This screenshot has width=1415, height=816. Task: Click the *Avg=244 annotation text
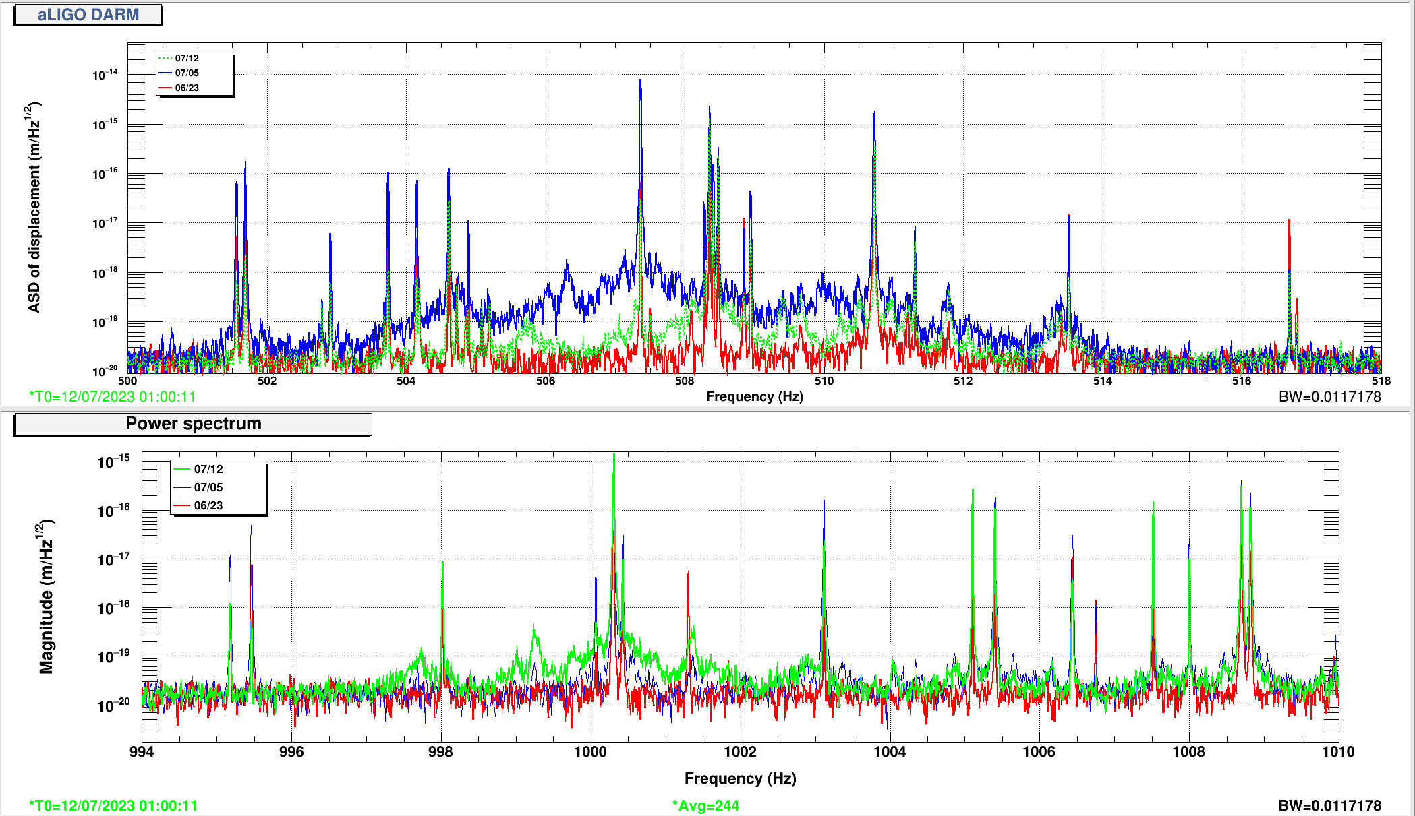pyautogui.click(x=705, y=805)
